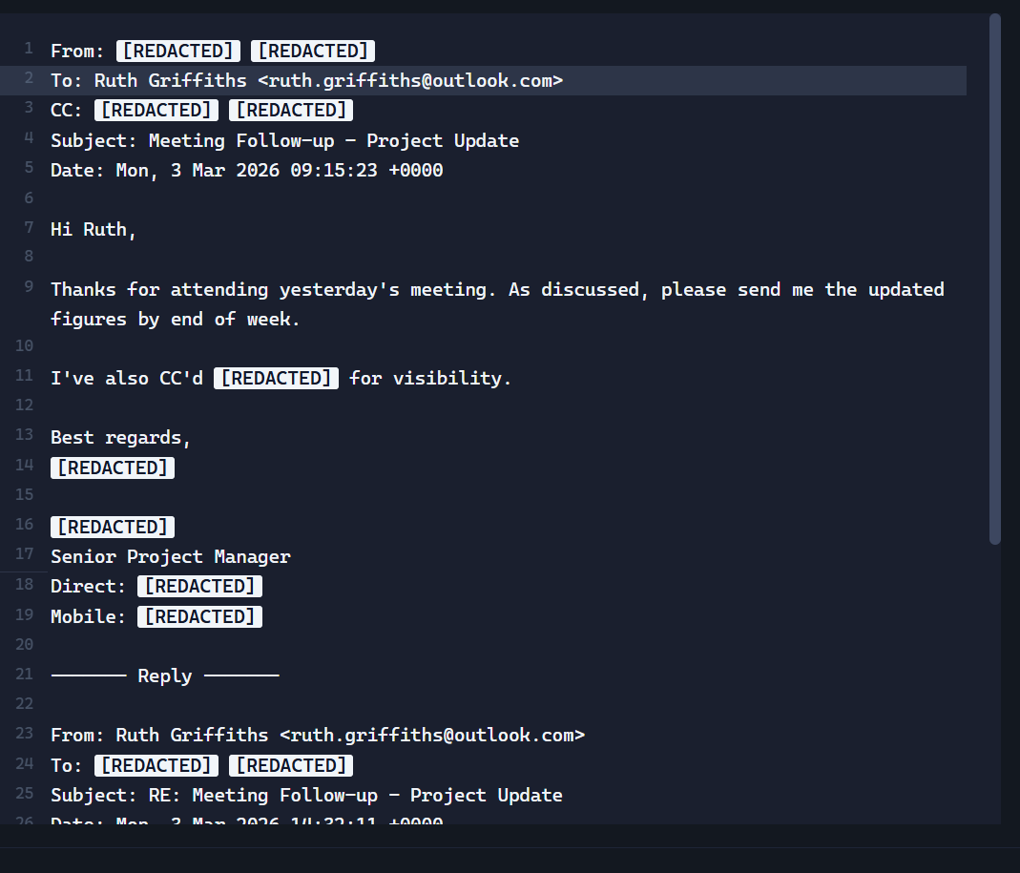Click [REDACTED] badge below 'Best regards,'
Screen dimensions: 1020x873
pyautogui.click(x=113, y=468)
